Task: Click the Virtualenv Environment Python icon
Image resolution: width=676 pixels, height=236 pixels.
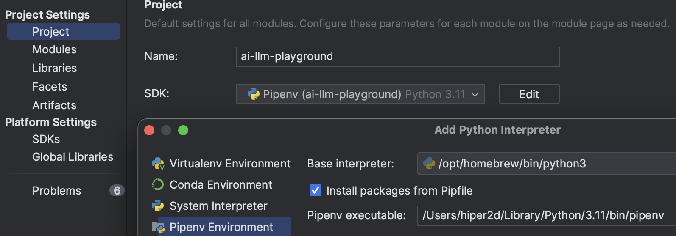Action: [158, 164]
